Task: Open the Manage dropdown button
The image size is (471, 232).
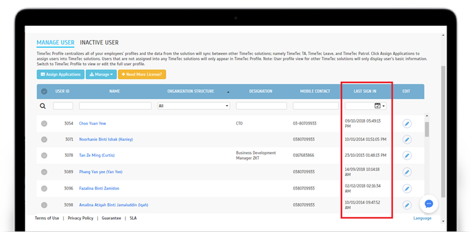Action: pos(101,75)
